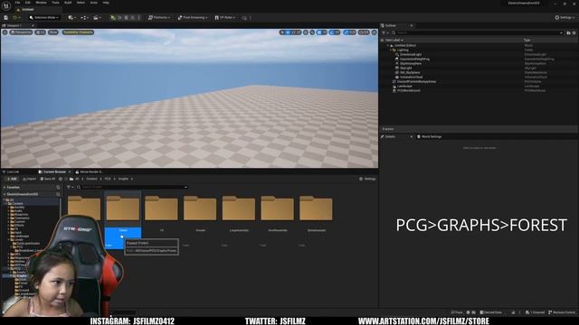This screenshot has width=579, height=325.
Task: Click the Scalability Cinematic warning badge
Action: coord(78,32)
